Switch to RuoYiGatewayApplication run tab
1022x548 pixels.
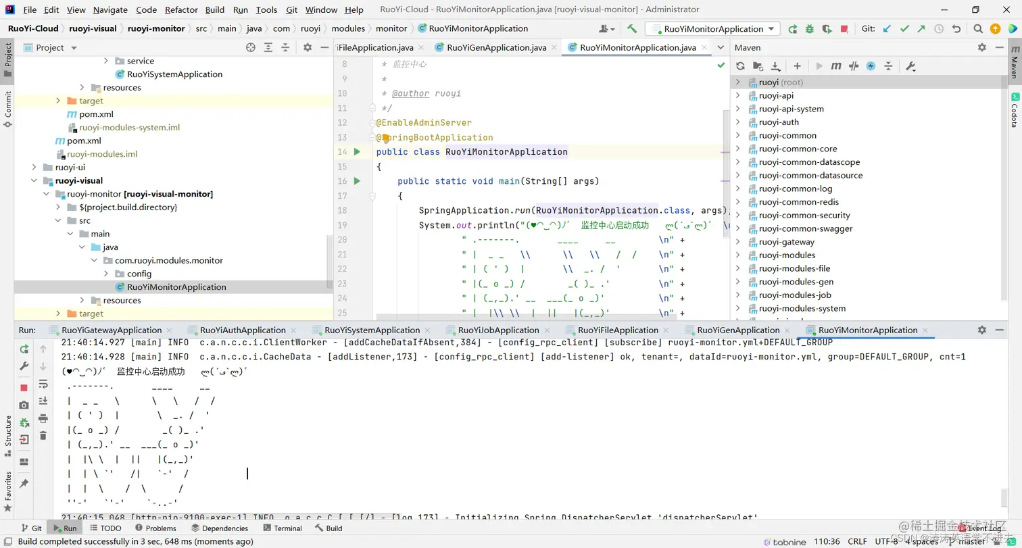click(112, 330)
